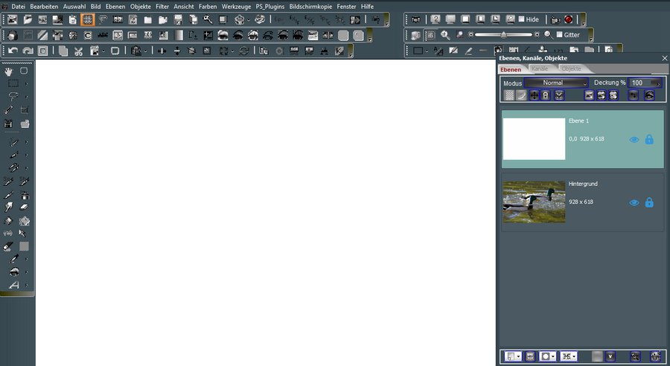Hide the Ebene 1 layer via eye icon
Viewport: 670px width, 366px height.
(634, 139)
